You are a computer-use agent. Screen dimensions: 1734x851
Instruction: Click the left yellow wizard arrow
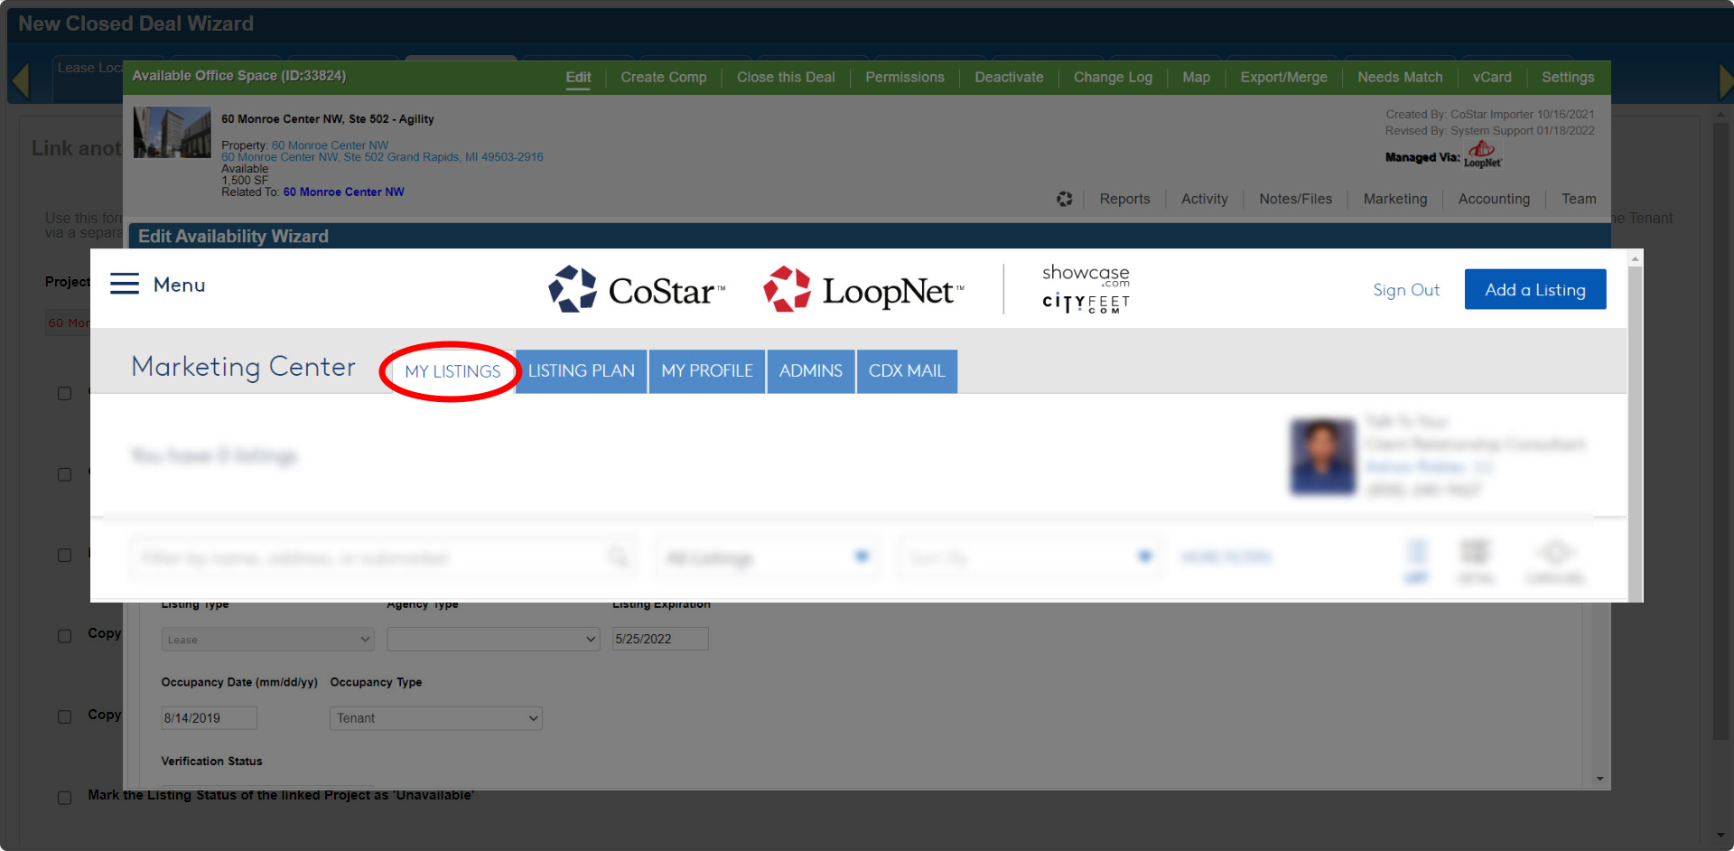tap(21, 80)
